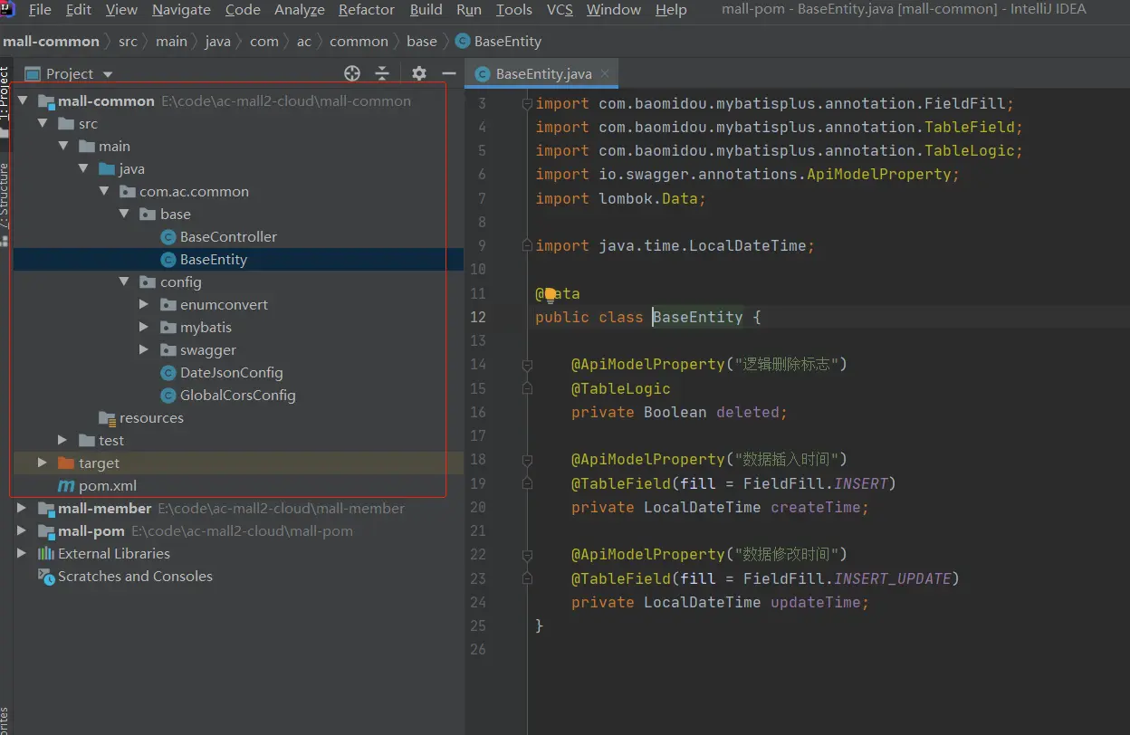
Task: Expand the mall-pom module
Action: [x=23, y=531]
